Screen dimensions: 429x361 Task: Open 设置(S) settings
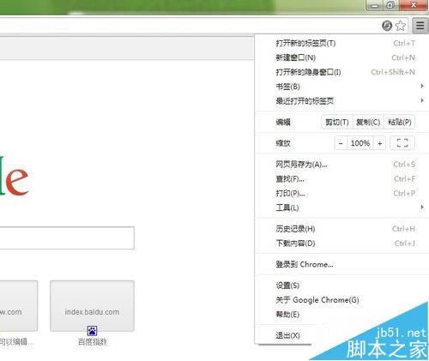point(341,286)
